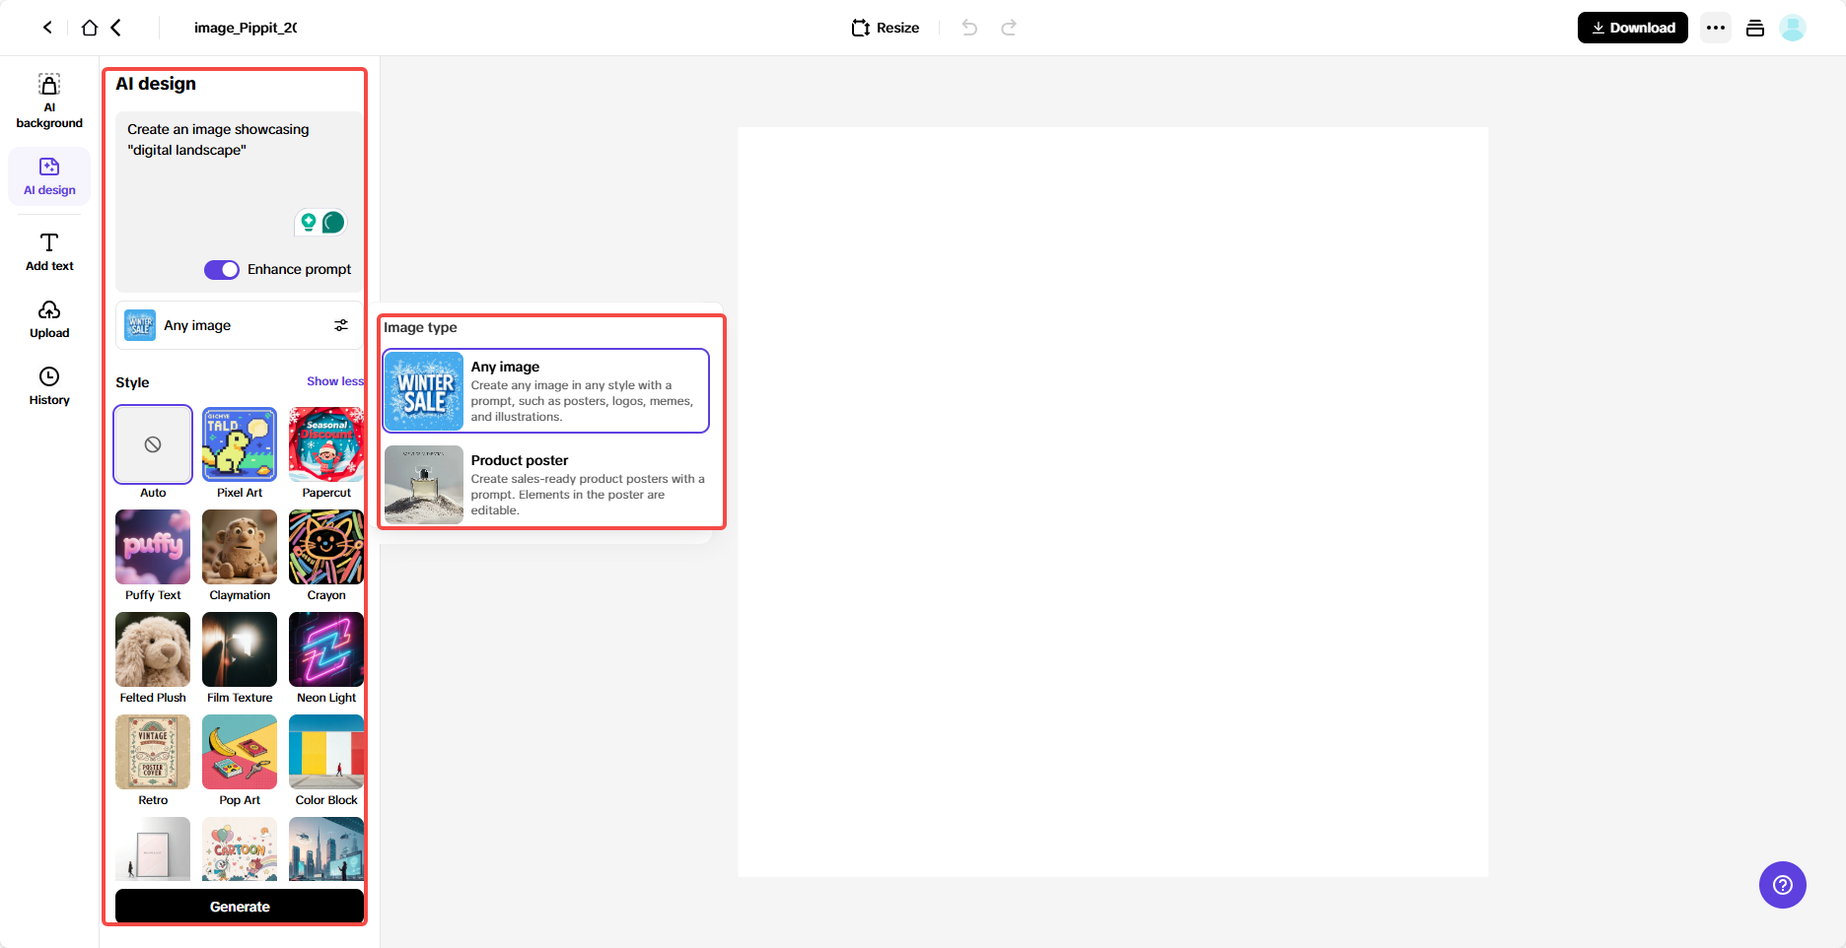Open the three-dot more options menu
The width and height of the screenshot is (1846, 948).
tap(1715, 27)
